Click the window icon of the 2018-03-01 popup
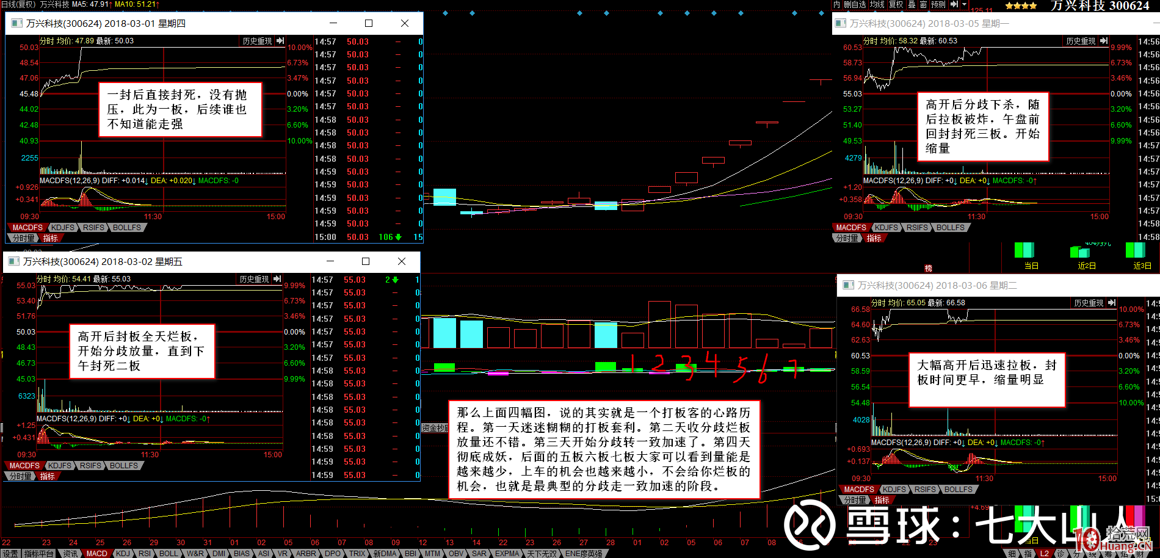The width and height of the screenshot is (1160, 558). (15, 23)
